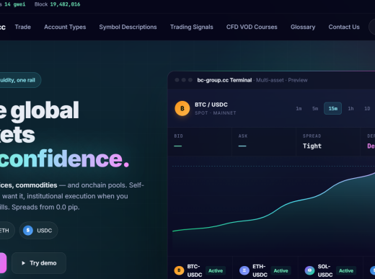The width and height of the screenshot is (375, 279).
Task: Click the ETH-USDC pair label
Action: (x=260, y=270)
